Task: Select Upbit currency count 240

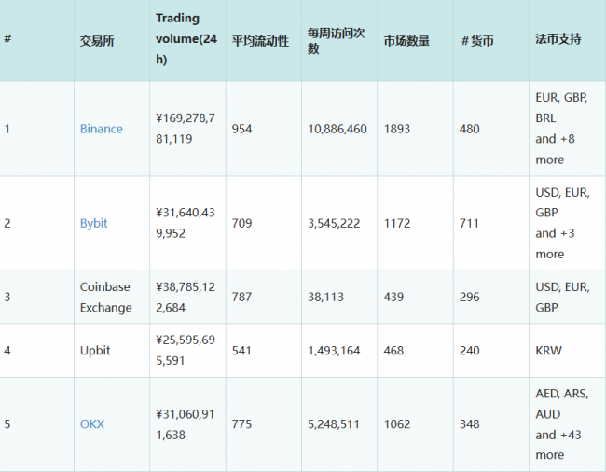Action: (x=470, y=351)
